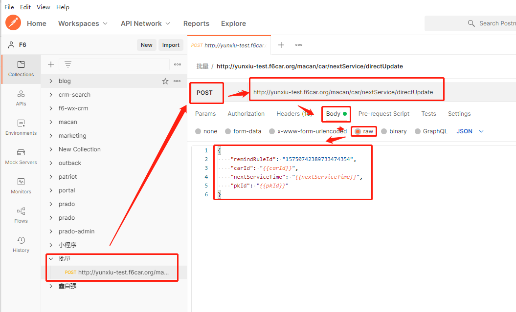Open the Help menu
The height and width of the screenshot is (312, 516).
pyautogui.click(x=63, y=7)
